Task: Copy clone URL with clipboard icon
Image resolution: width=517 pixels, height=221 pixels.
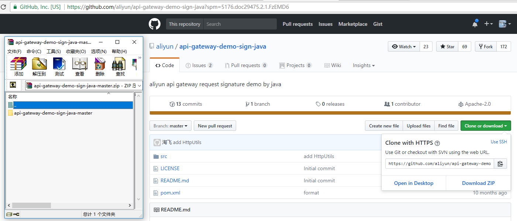Action: tap(500, 164)
